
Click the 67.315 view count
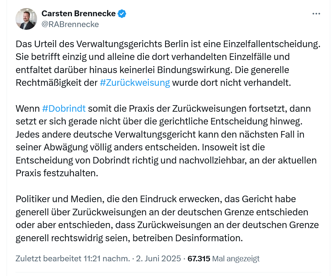tap(199, 259)
